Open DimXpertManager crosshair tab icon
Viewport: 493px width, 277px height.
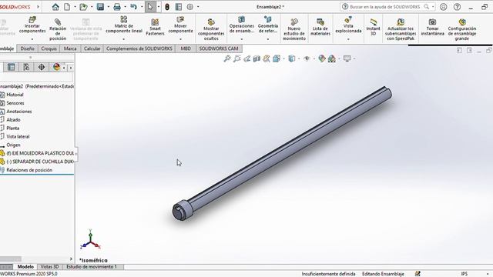point(41,67)
